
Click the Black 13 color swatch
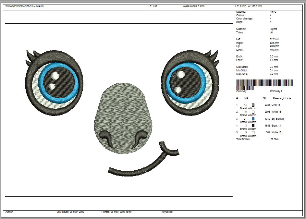(253, 126)
